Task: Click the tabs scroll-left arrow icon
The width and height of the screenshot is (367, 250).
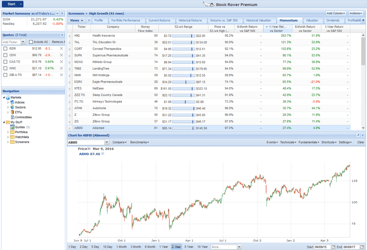Action: click(89, 21)
